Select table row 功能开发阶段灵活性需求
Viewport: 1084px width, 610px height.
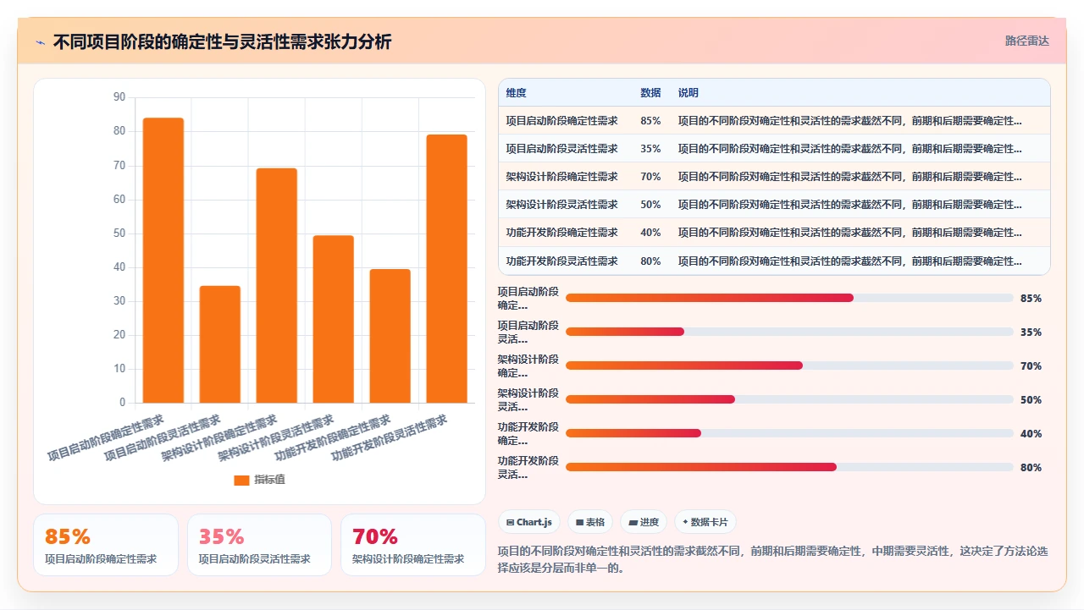point(774,261)
